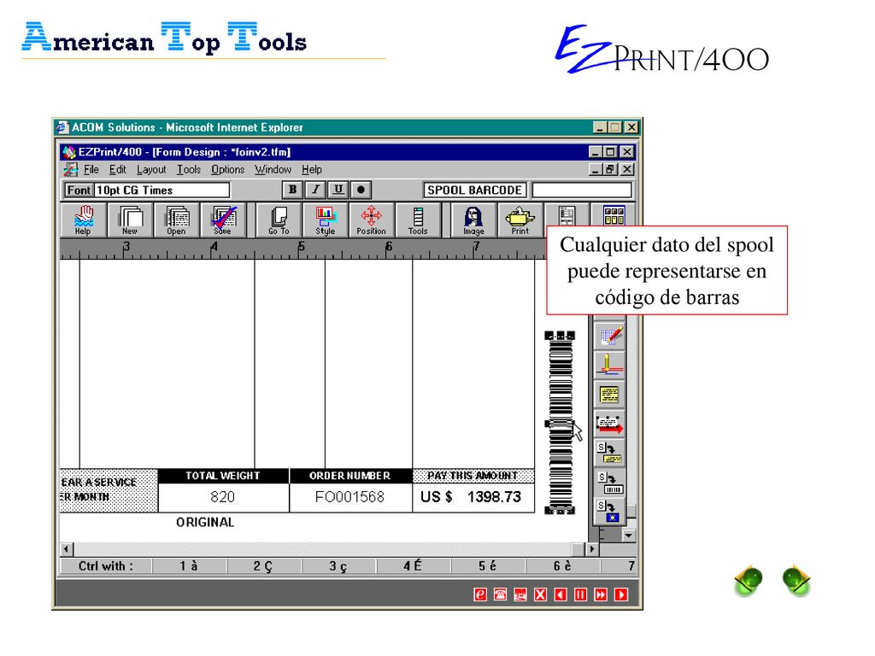The height and width of the screenshot is (656, 875).
Task: Click the '4 É' accent key
Action: click(x=413, y=566)
